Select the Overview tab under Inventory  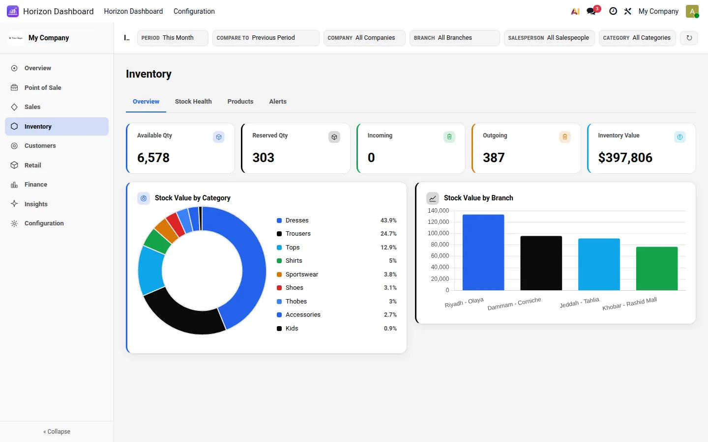pos(146,102)
